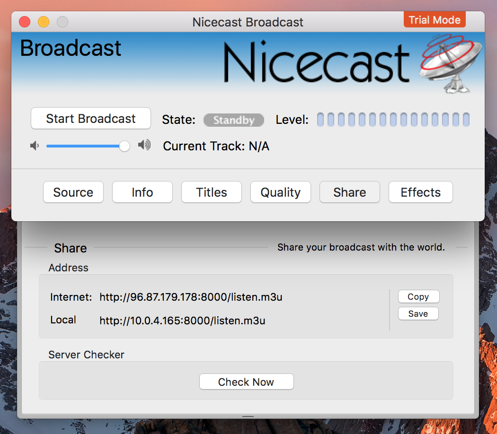Click the volume slider knob
Viewport: 497px width, 434px height.
click(124, 146)
